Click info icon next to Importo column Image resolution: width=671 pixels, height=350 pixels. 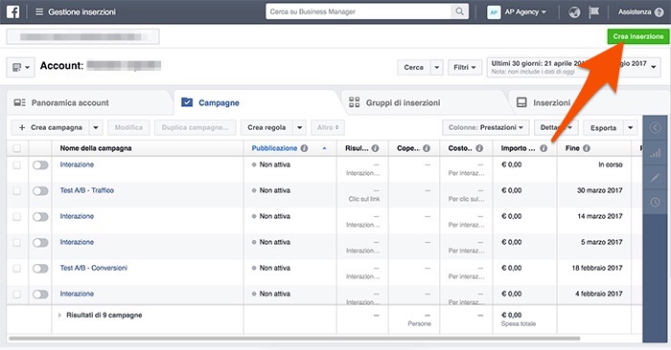click(x=544, y=148)
